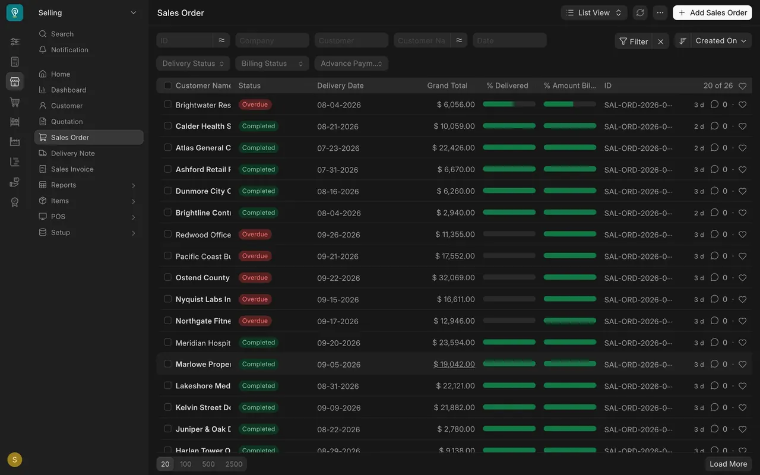
Task: Select all rows with the header checkbox
Action: [x=167, y=85]
